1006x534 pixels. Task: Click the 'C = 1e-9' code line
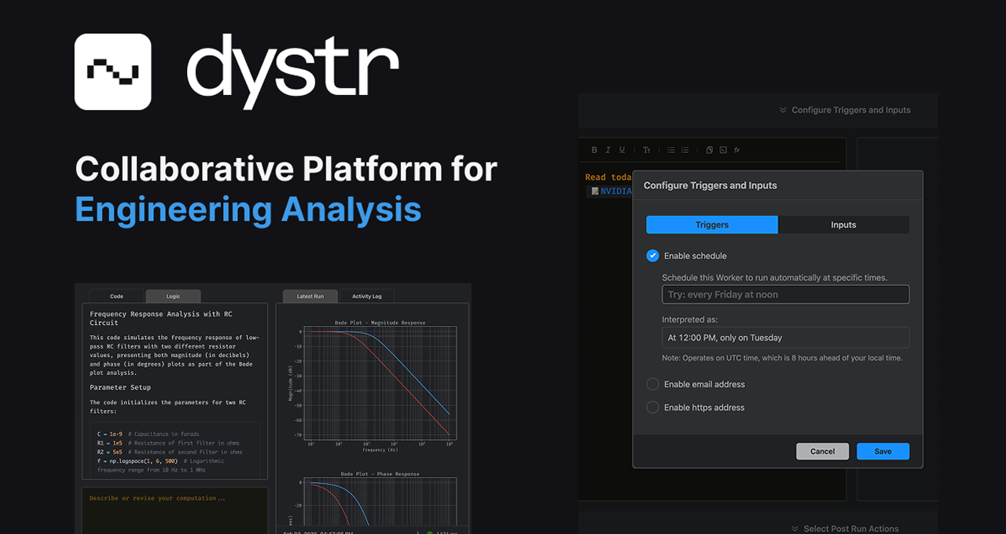(148, 433)
